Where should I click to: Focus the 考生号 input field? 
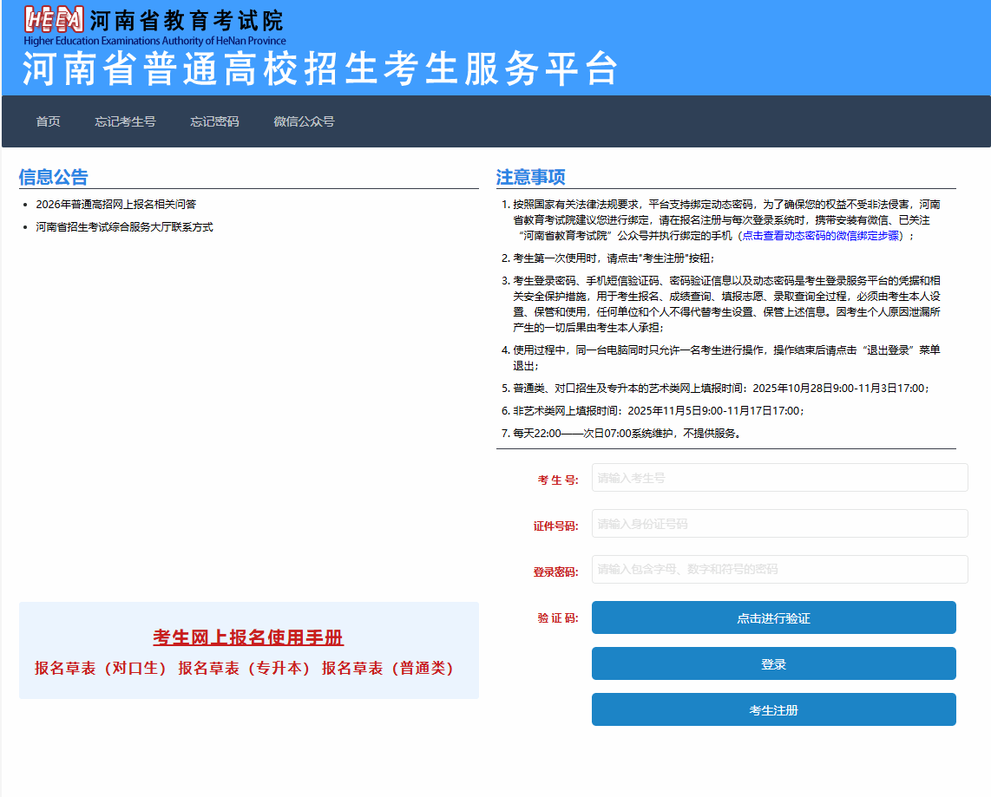pos(779,478)
